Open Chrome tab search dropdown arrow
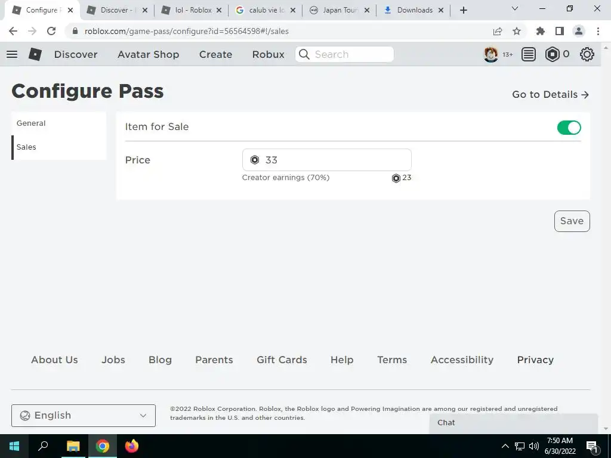 click(x=515, y=8)
